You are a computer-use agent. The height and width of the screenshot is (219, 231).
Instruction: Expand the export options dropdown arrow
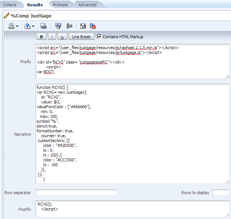point(33,26)
